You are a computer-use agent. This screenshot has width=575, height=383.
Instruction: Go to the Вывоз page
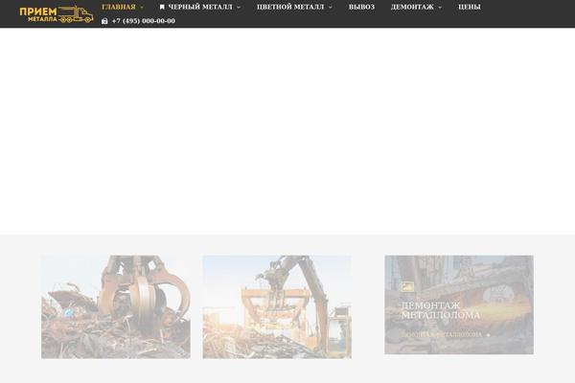click(x=361, y=7)
